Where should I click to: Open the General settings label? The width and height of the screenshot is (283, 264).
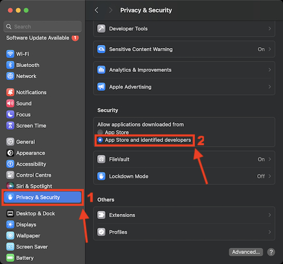tap(25, 142)
